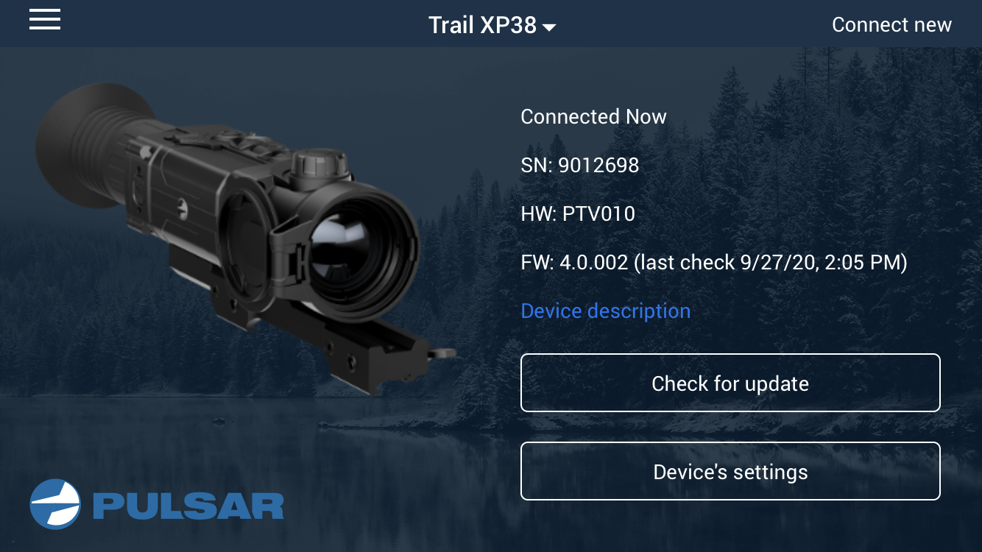The width and height of the screenshot is (982, 552).
Task: Expand the arrow beside Trail XP38
Action: [x=549, y=28]
